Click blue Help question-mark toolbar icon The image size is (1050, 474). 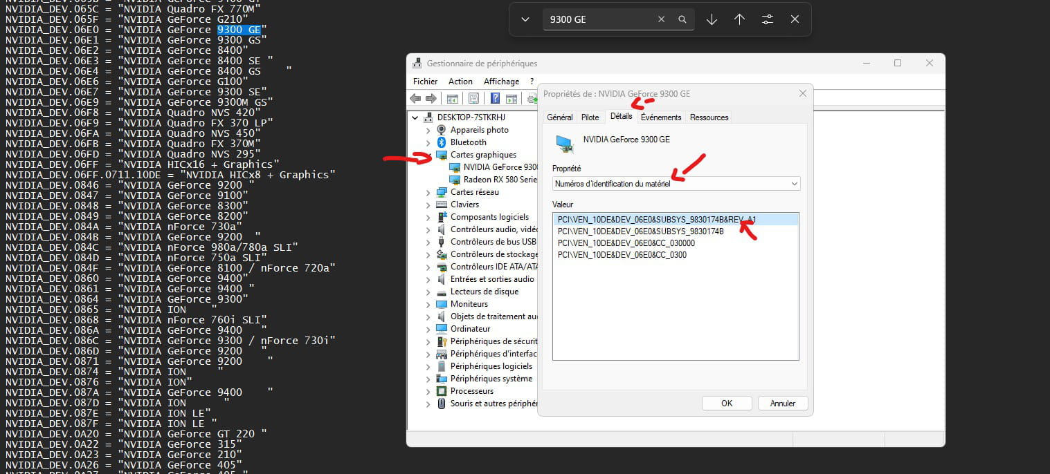496,99
